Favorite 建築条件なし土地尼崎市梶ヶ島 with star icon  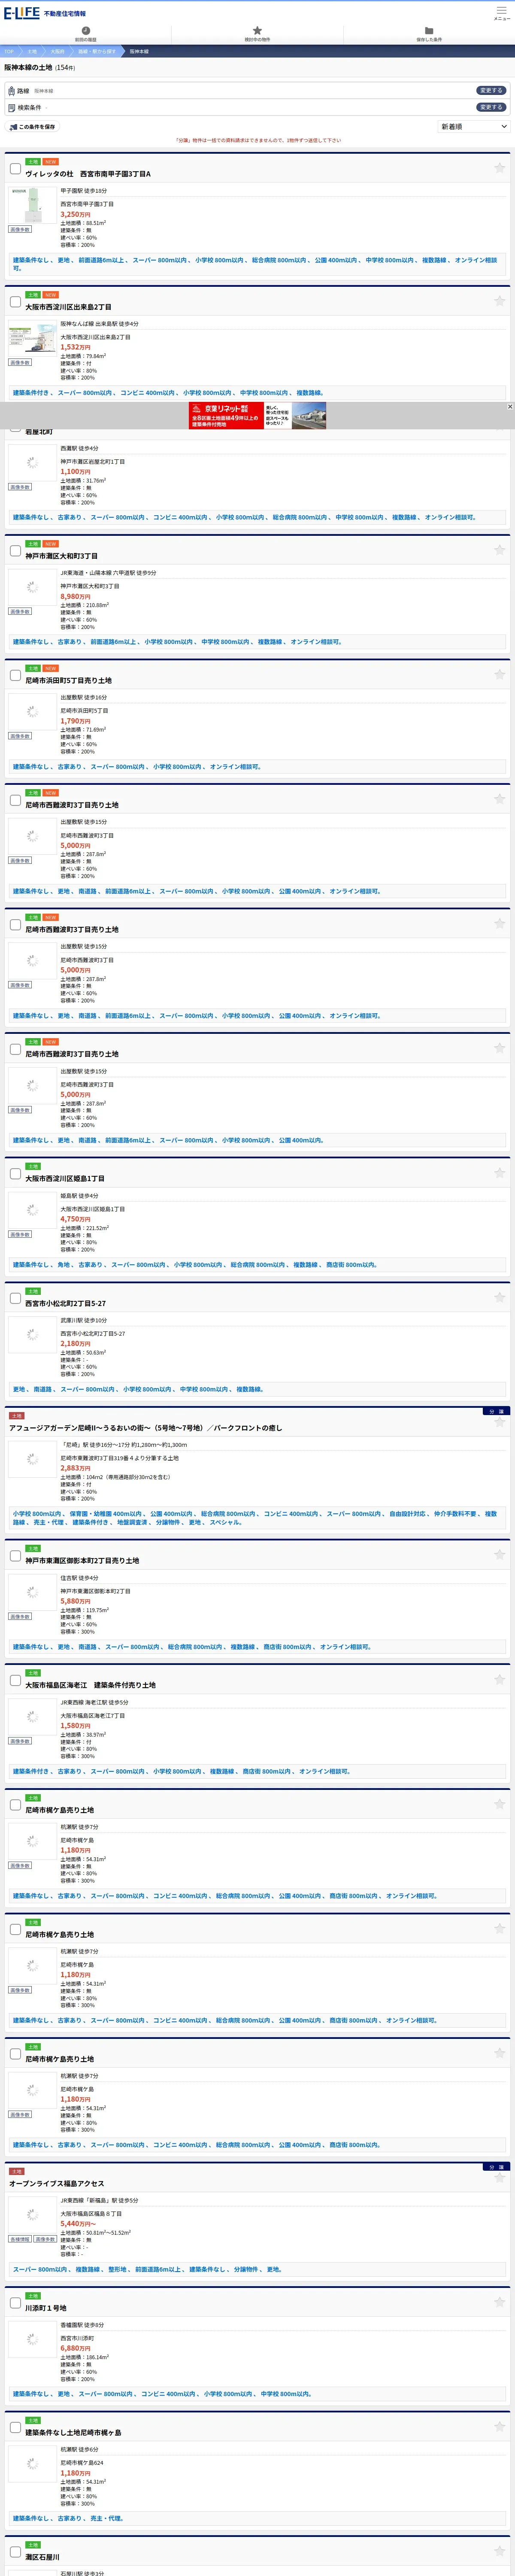(499, 2426)
